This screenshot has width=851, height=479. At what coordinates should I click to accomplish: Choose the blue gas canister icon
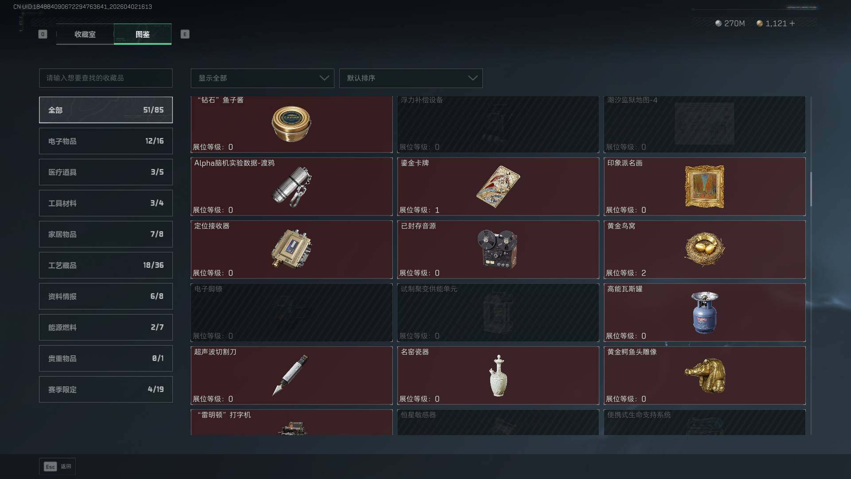(704, 313)
